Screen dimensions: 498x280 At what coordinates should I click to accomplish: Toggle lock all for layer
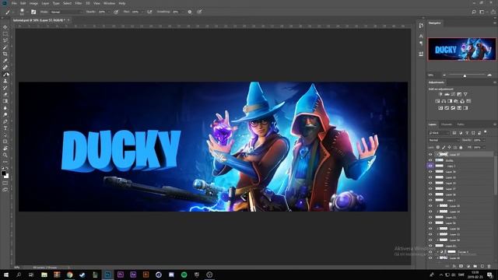click(x=461, y=147)
